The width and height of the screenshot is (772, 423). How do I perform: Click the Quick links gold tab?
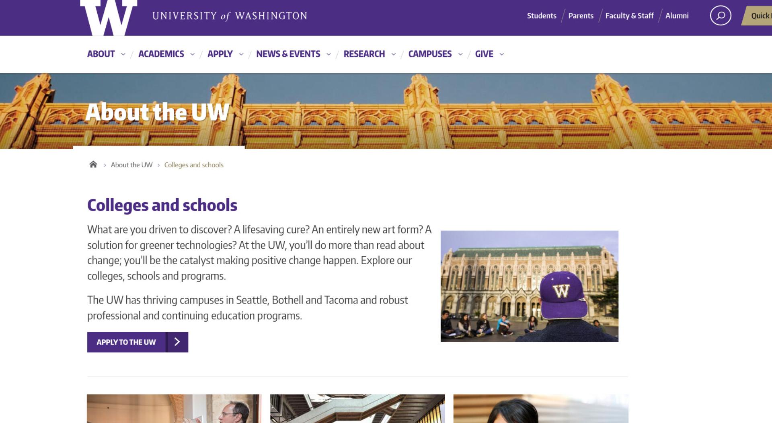click(757, 16)
